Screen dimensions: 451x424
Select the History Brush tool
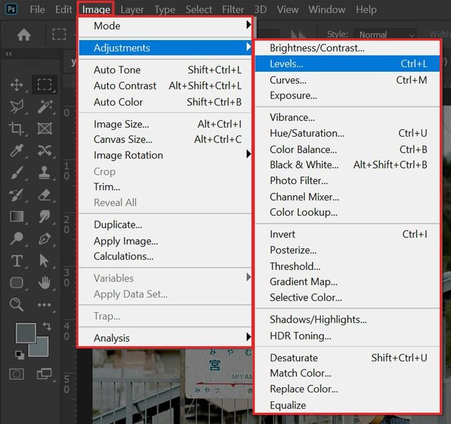16,195
